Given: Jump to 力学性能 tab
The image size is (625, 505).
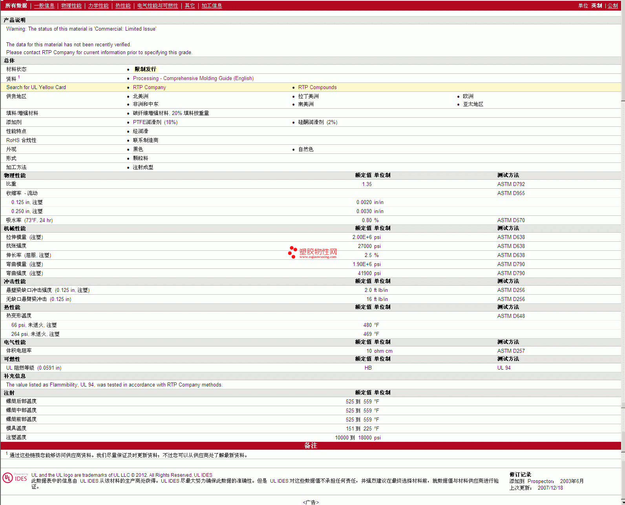Looking at the screenshot, I should point(98,5).
